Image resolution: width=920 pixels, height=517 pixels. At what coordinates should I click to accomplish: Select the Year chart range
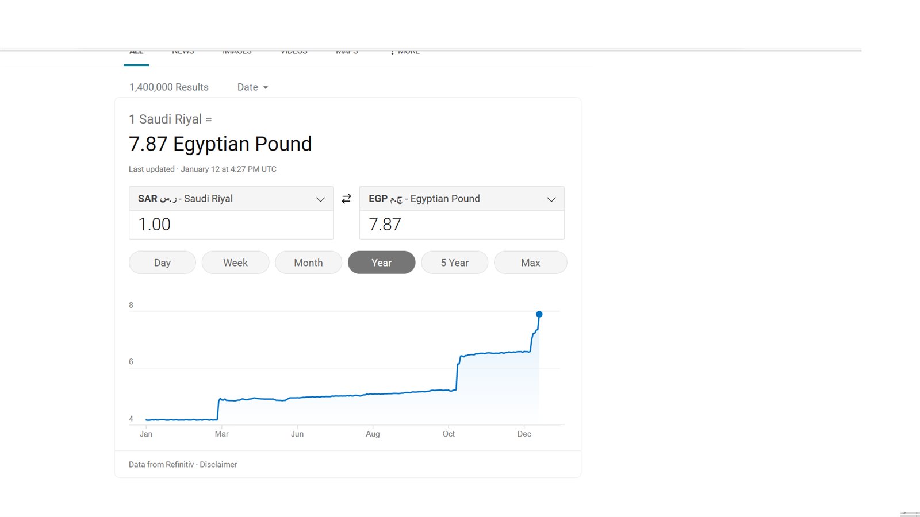381,263
